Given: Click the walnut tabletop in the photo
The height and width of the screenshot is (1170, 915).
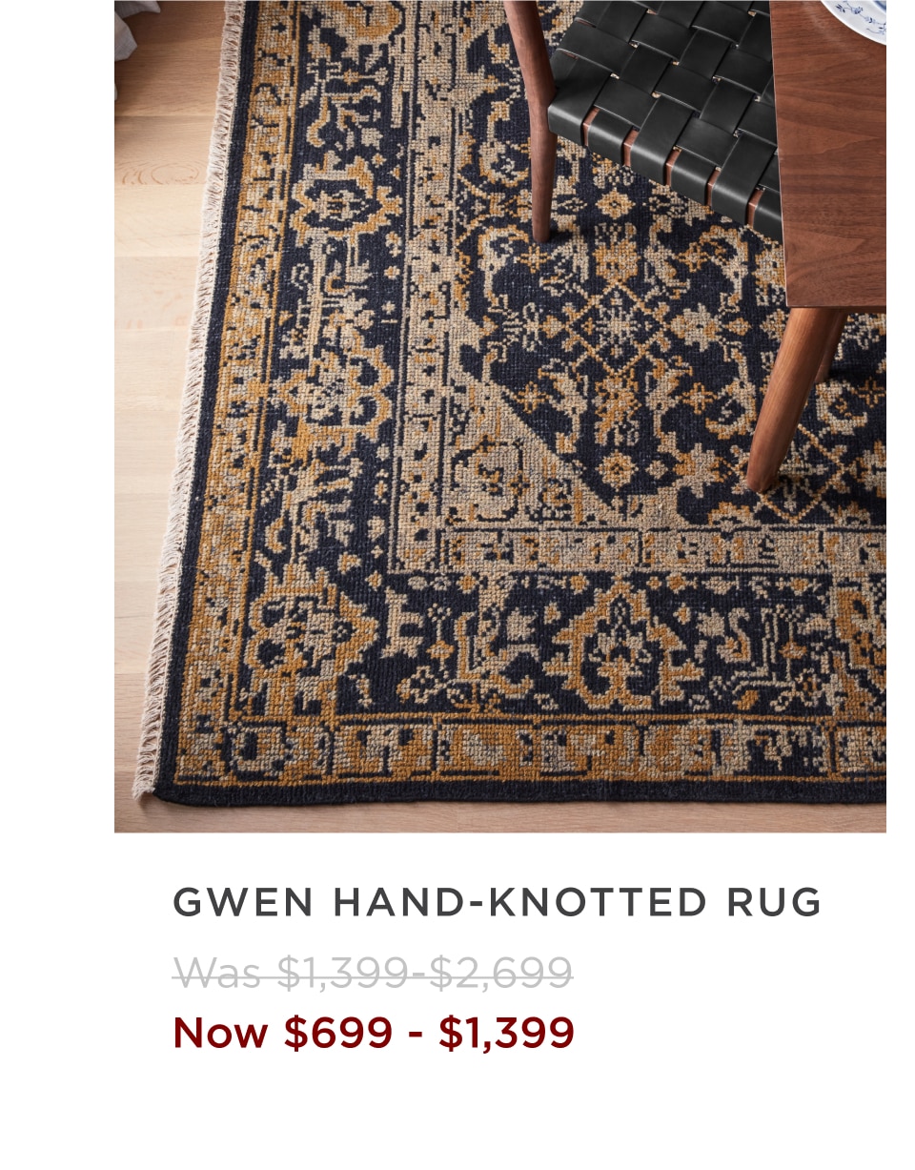Looking at the screenshot, I should point(829,153).
